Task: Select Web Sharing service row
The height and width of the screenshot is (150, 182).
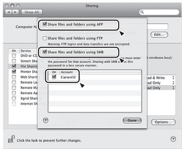Action: pos(23,77)
